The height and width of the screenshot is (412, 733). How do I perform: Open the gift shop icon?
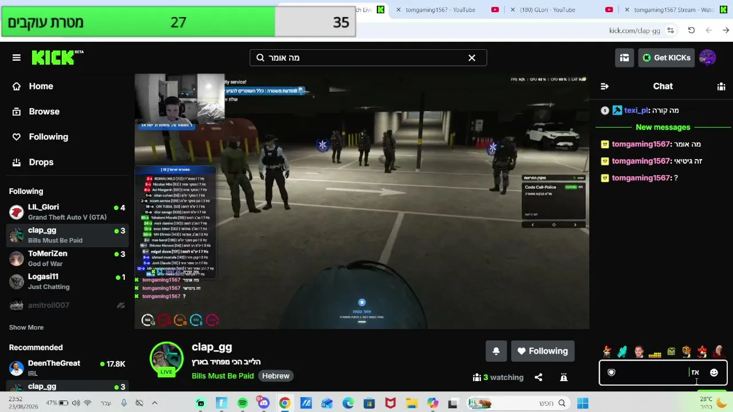624,58
